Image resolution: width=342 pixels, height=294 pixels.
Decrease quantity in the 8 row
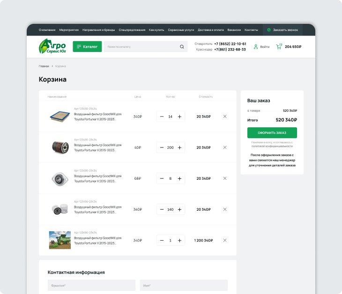pos(162,178)
